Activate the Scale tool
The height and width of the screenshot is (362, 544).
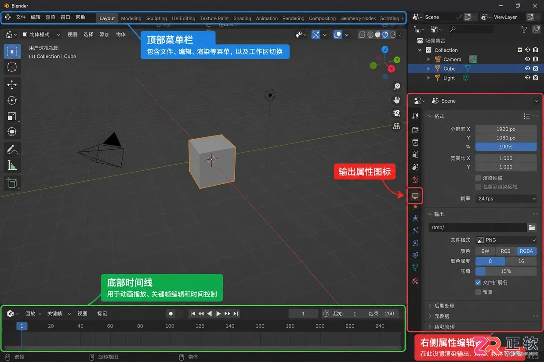click(x=12, y=116)
